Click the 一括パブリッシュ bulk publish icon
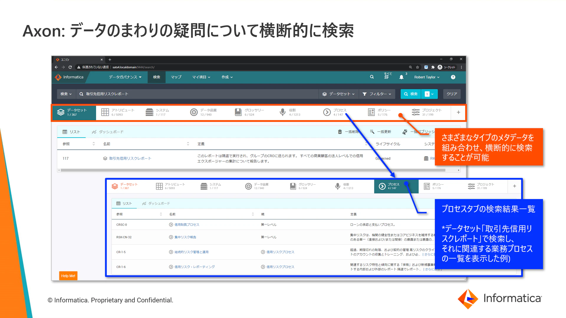 click(405, 132)
